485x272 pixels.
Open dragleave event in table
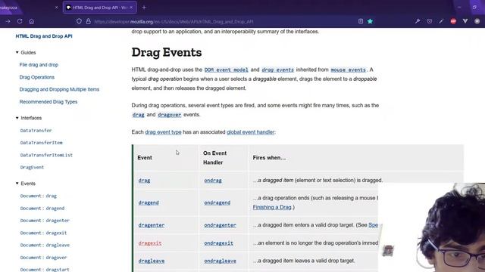(152, 261)
